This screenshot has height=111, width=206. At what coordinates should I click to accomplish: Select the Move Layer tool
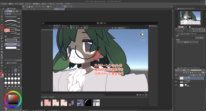click(2, 19)
